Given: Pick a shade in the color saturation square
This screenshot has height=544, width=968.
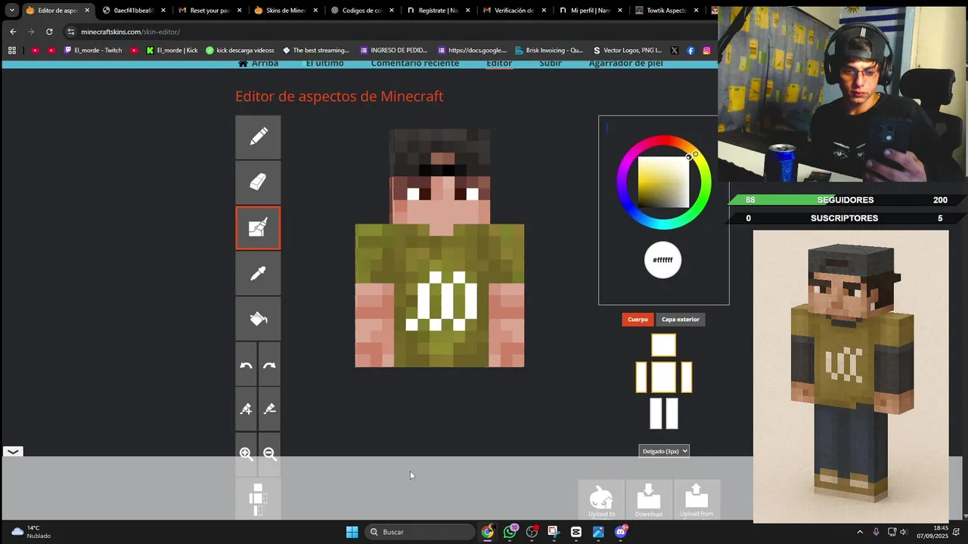Looking at the screenshot, I should [663, 182].
